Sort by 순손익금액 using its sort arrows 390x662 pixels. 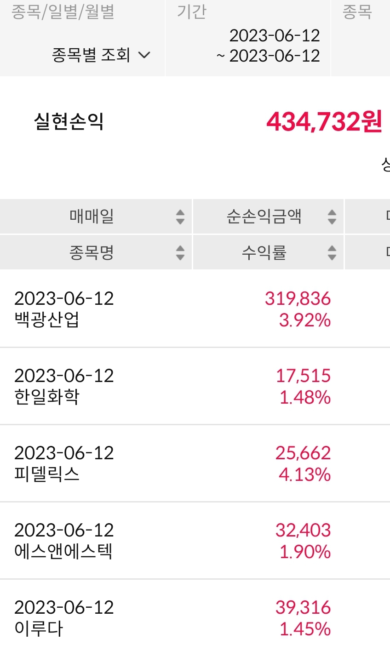coord(332,217)
